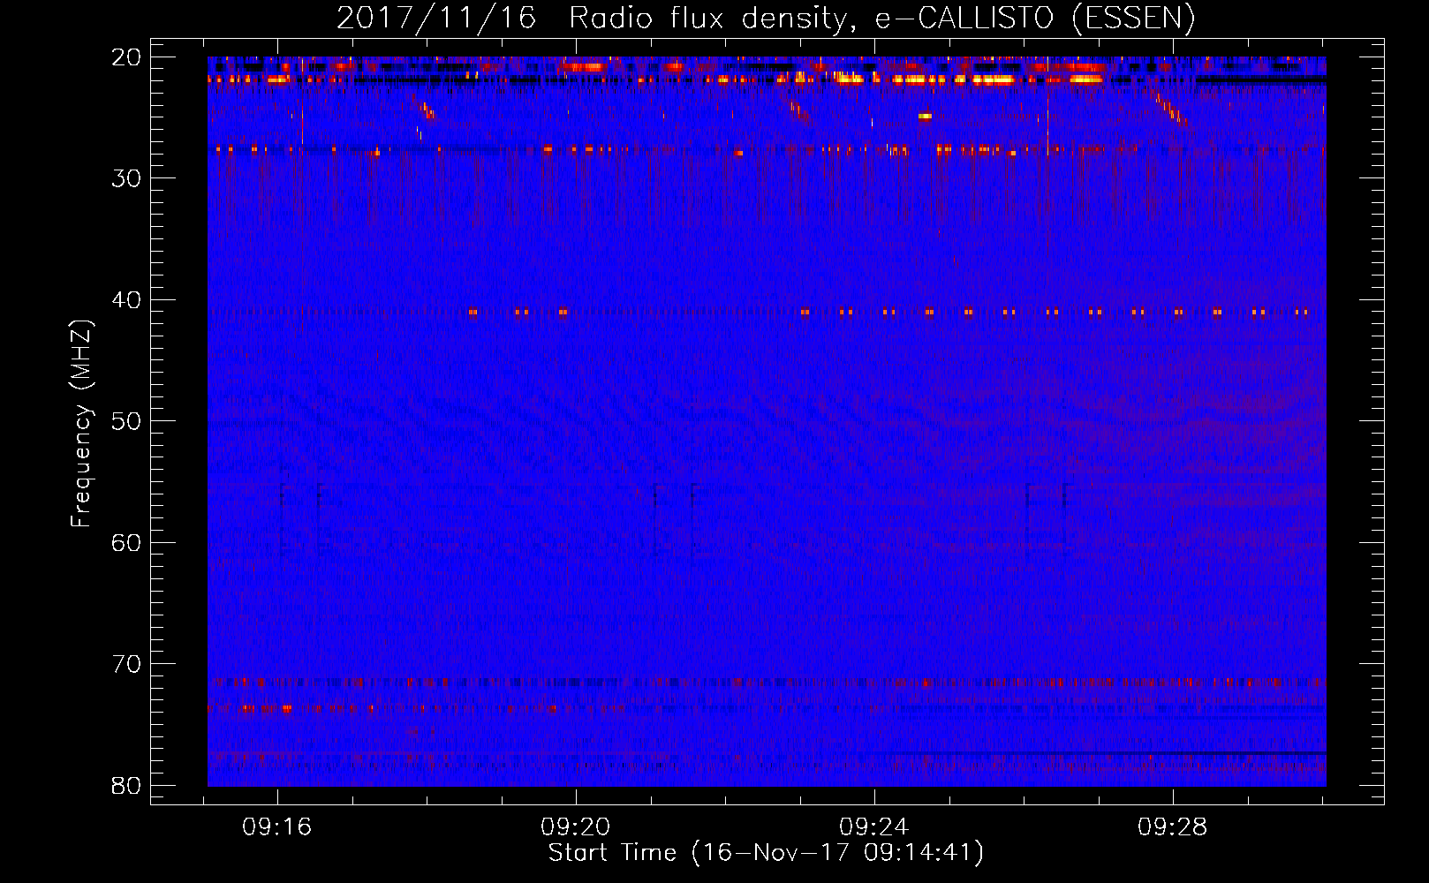Click the 09:20 time tick label
This screenshot has width=1429, height=883.
[576, 827]
